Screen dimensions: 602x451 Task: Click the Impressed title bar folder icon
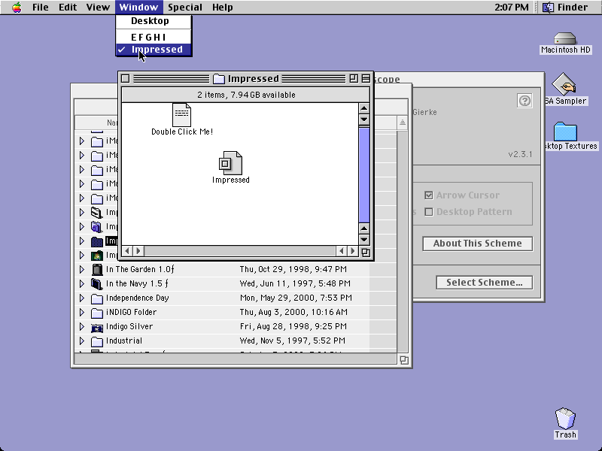pyautogui.click(x=218, y=79)
